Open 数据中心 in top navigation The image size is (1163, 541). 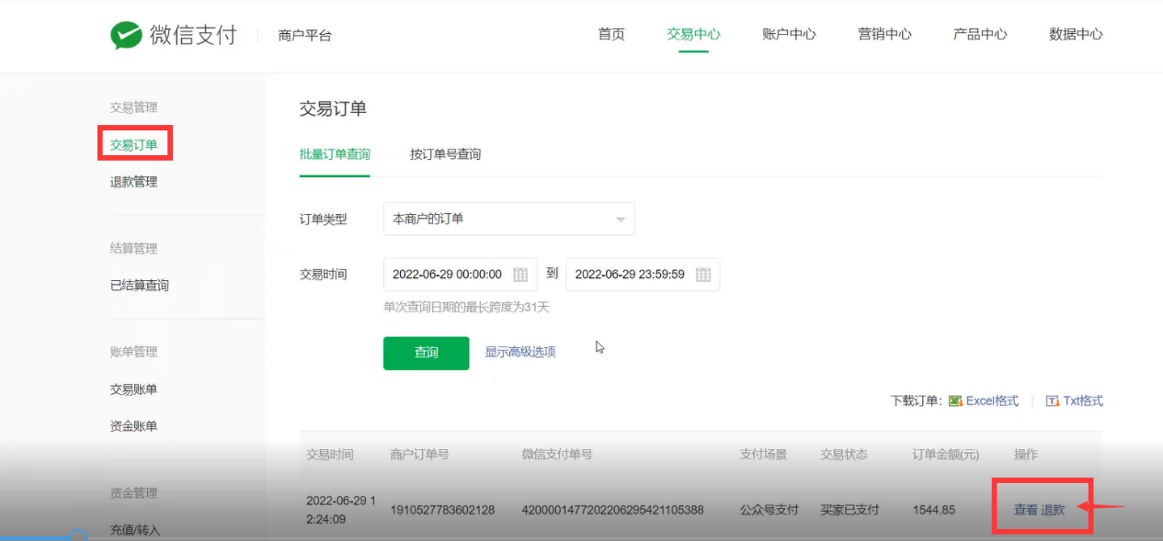(1076, 34)
